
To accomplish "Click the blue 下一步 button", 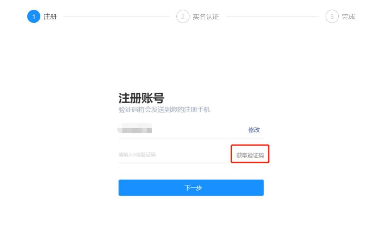I will pos(191,187).
